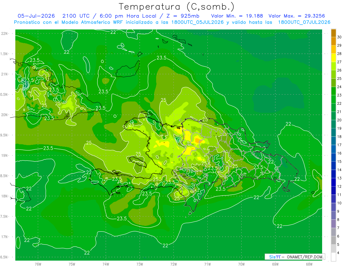The width and height of the screenshot is (347, 268).
Task: Click the '69W' longitude axis label
Action: coord(275,264)
